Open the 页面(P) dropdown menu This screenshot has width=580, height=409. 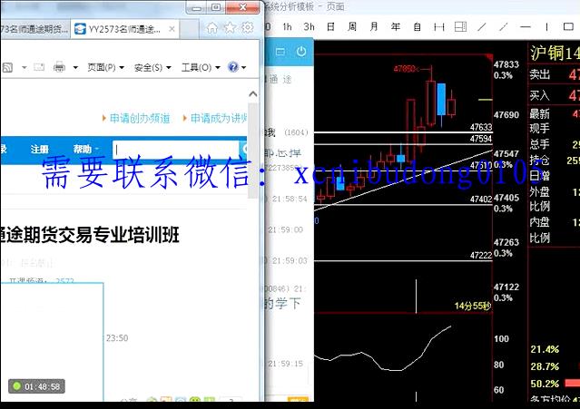(x=106, y=67)
